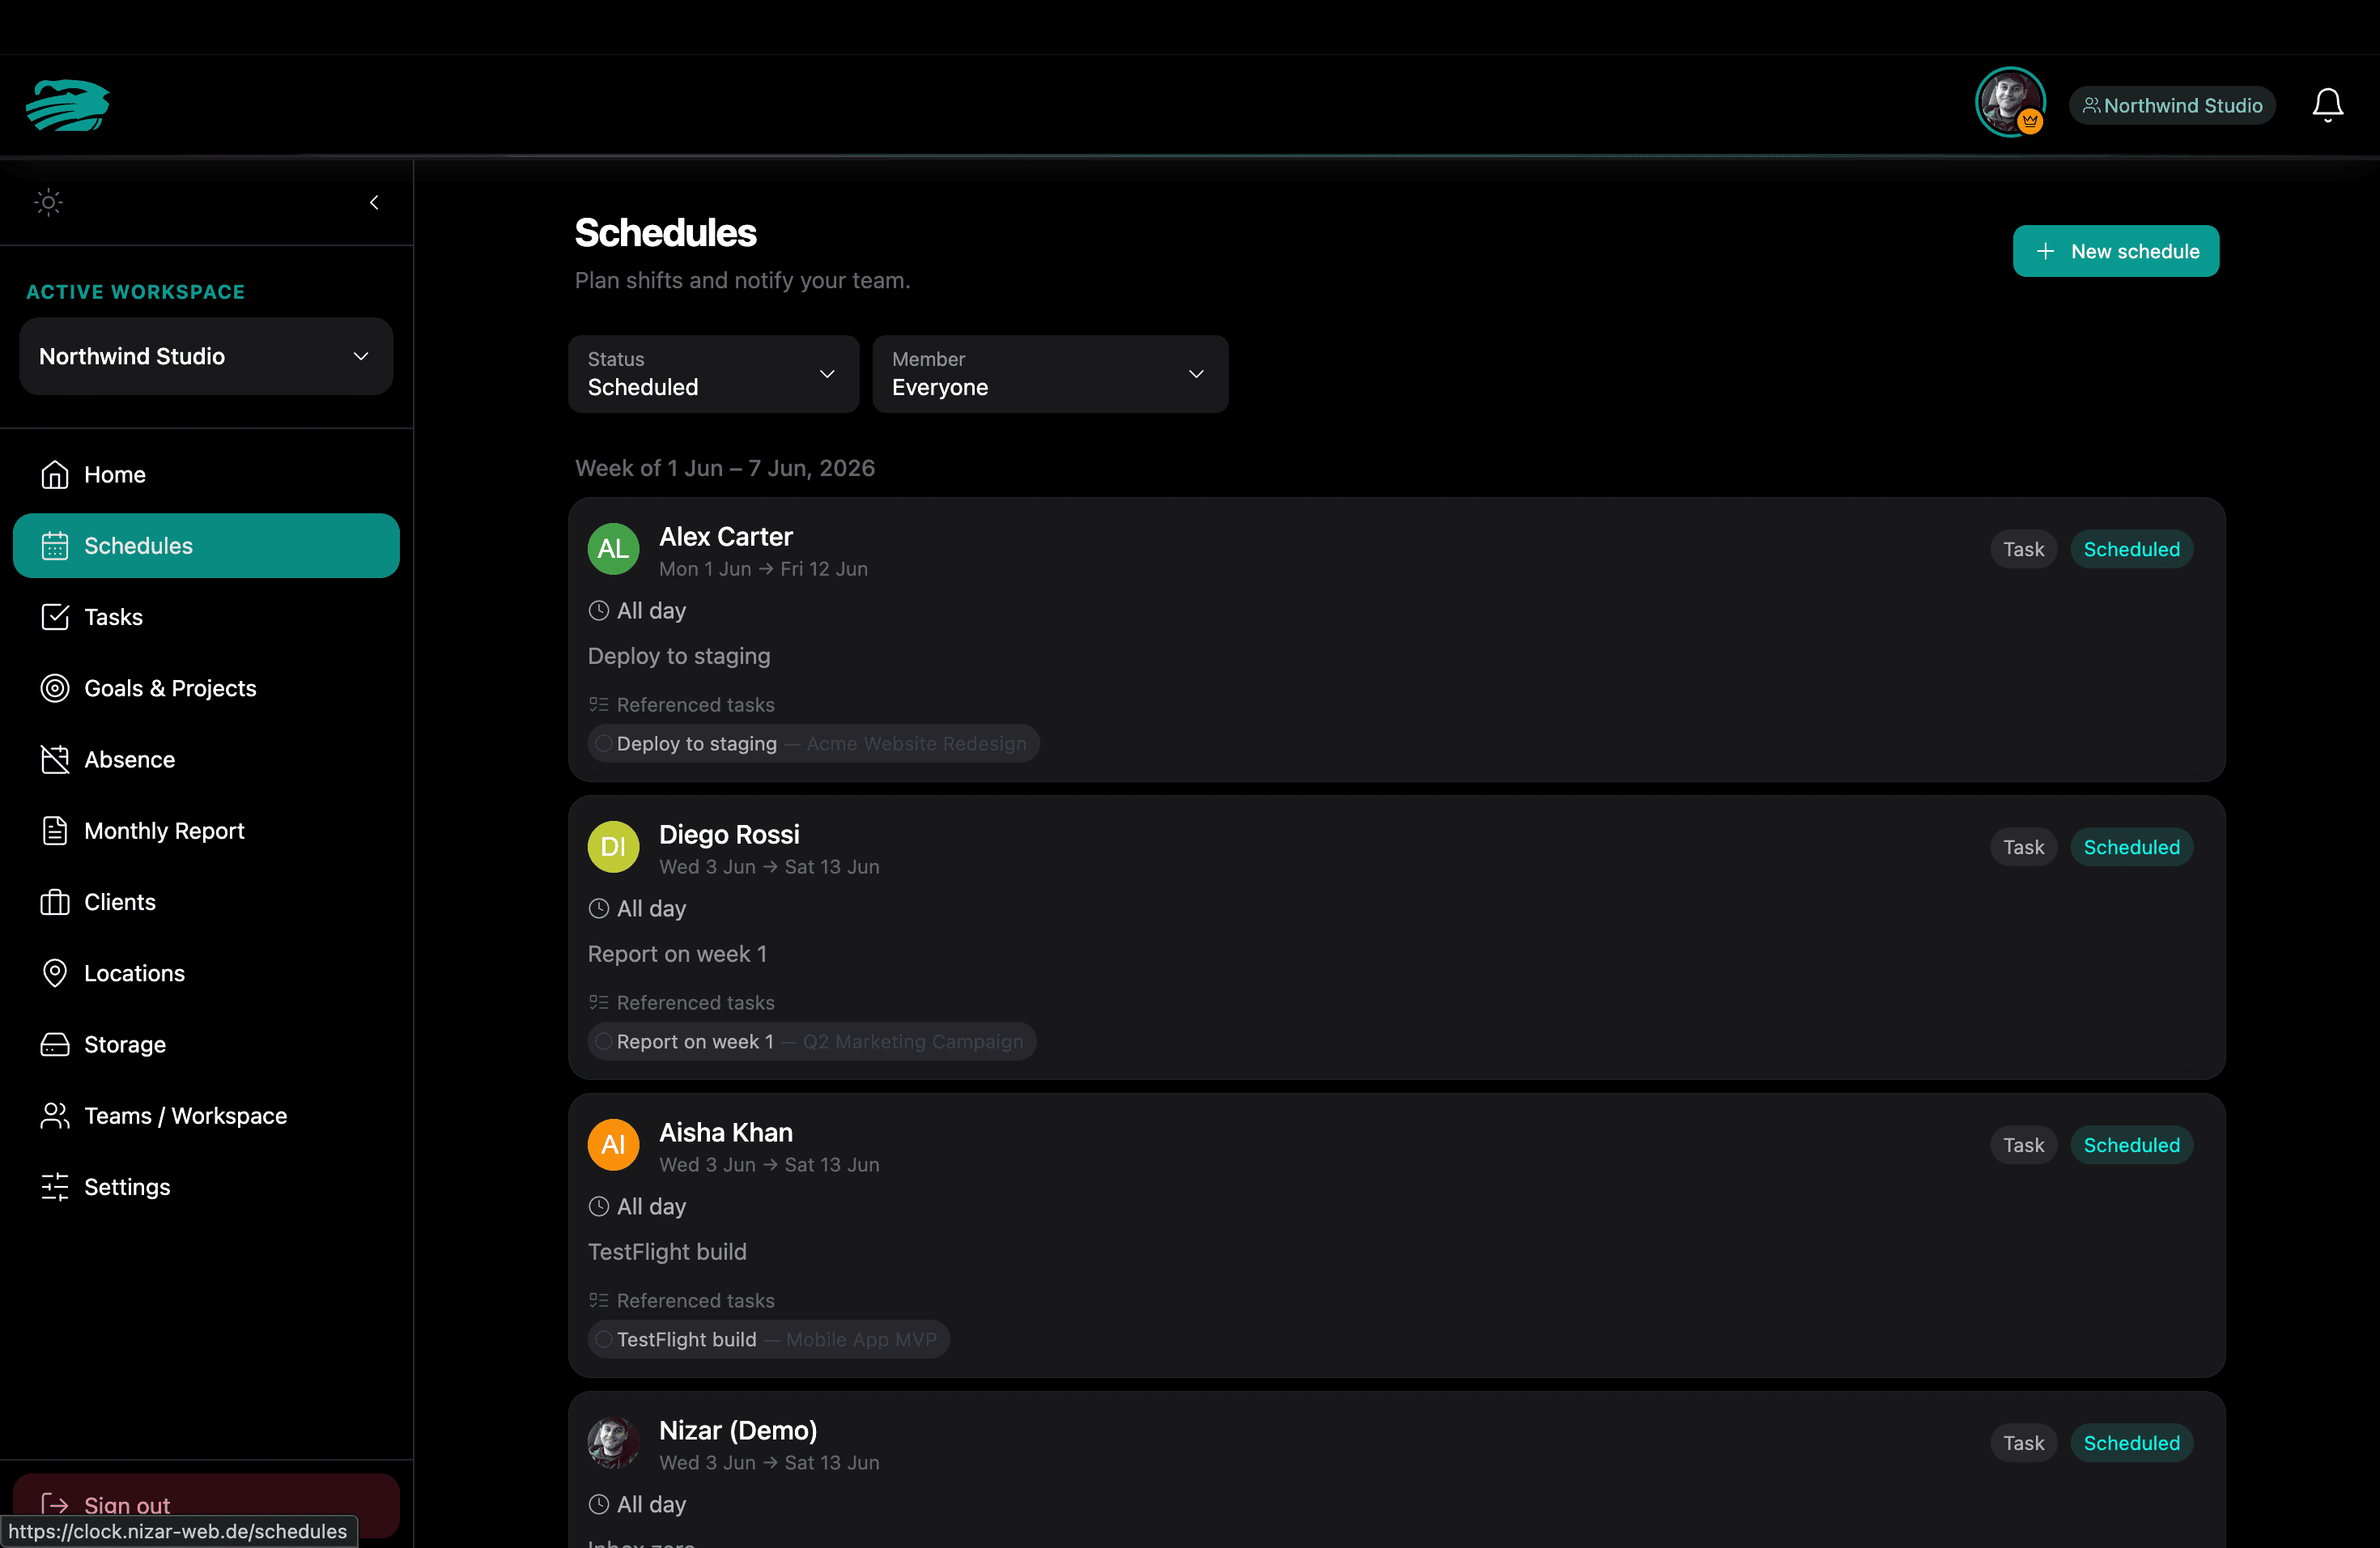
Task: Open Goals & Projects target icon
Action: point(55,688)
